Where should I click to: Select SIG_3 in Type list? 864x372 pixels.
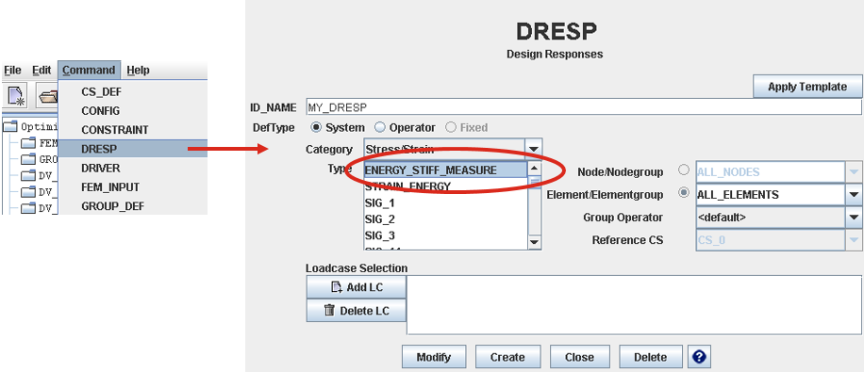[445, 235]
